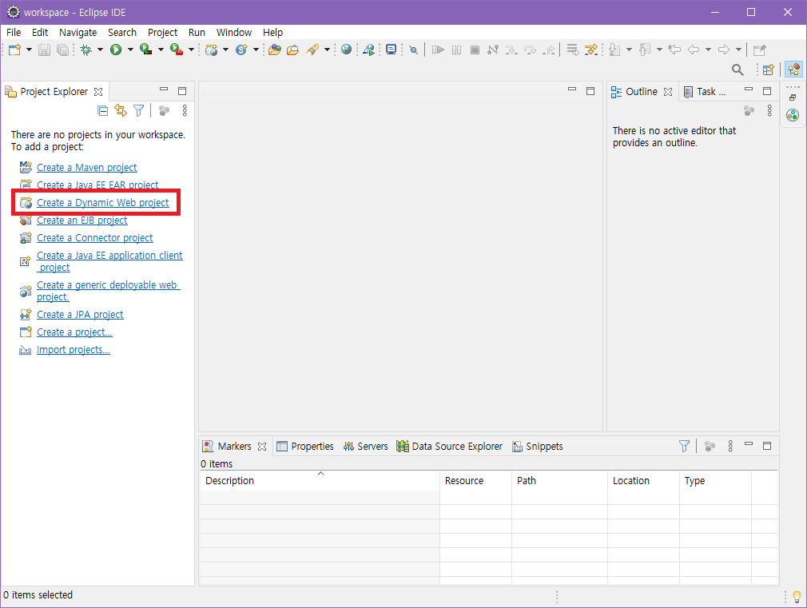Click the Step Into icon
This screenshot has width=807, height=608.
pyautogui.click(x=511, y=50)
